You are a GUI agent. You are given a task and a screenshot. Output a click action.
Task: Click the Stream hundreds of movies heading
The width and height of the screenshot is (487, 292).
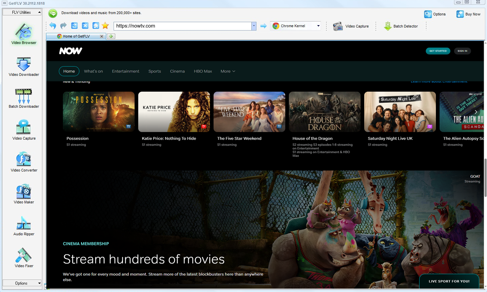pos(144,259)
